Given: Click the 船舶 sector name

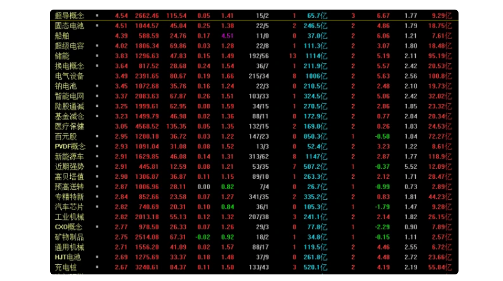Looking at the screenshot, I should (62, 35).
